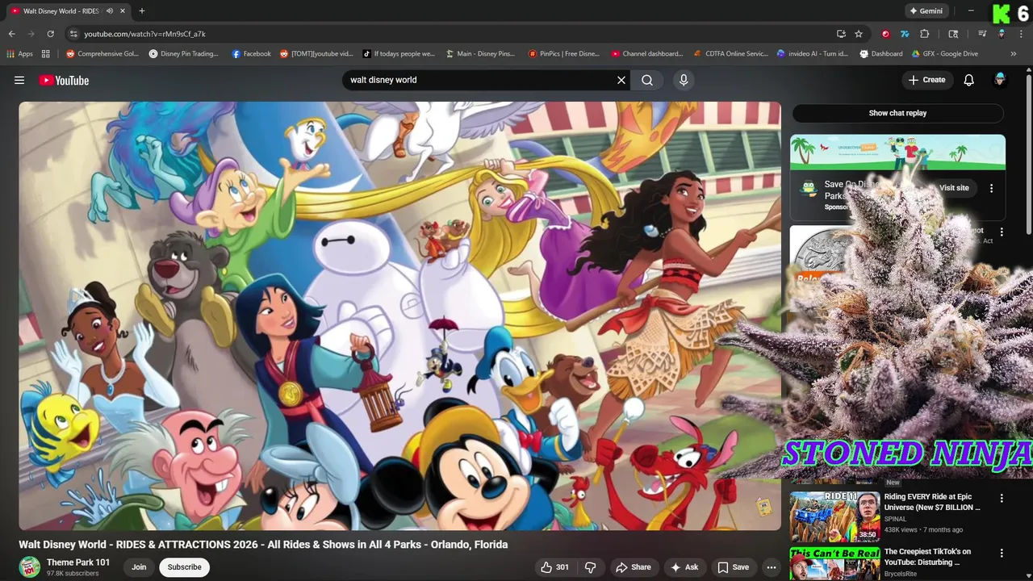Viewport: 1033px width, 581px height.
Task: View site information icon in address bar
Action: click(73, 34)
